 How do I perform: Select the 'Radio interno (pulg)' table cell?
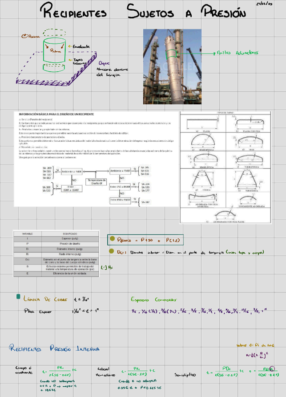(70, 254)
